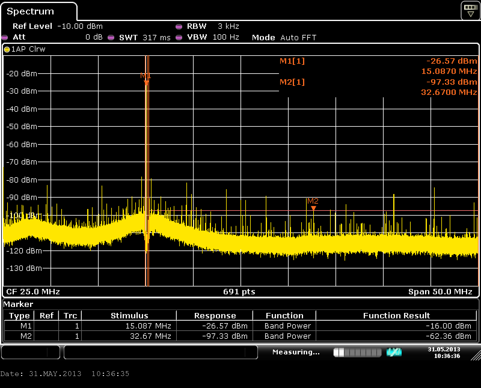Open the toolbar toggle icon at top-right

(x=470, y=11)
